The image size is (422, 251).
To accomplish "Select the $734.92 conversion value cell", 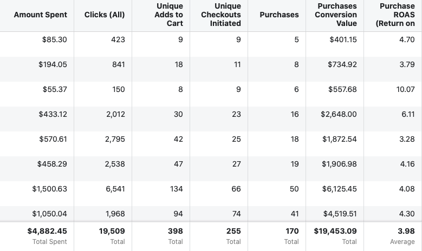I will [x=342, y=64].
